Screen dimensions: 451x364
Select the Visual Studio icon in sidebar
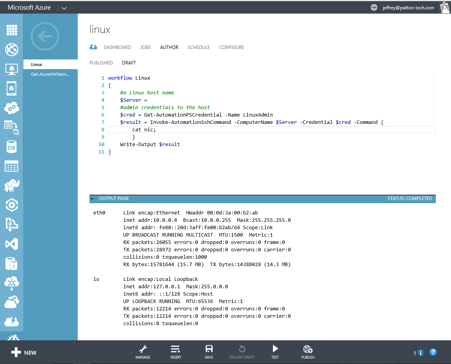pyautogui.click(x=12, y=244)
